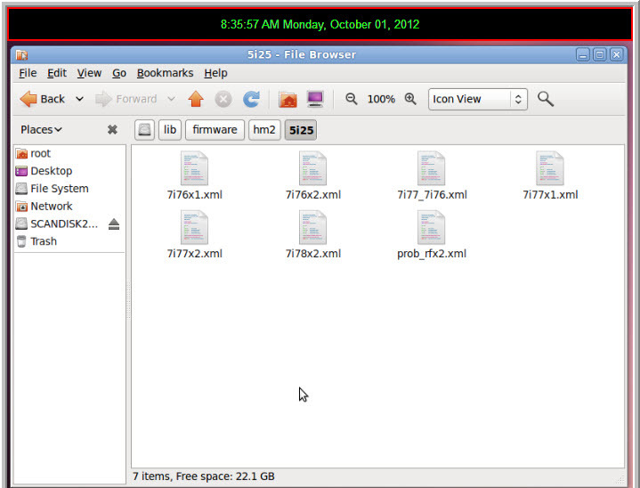640x488 pixels.
Task: Go to the firmware path button
Action: 215,130
